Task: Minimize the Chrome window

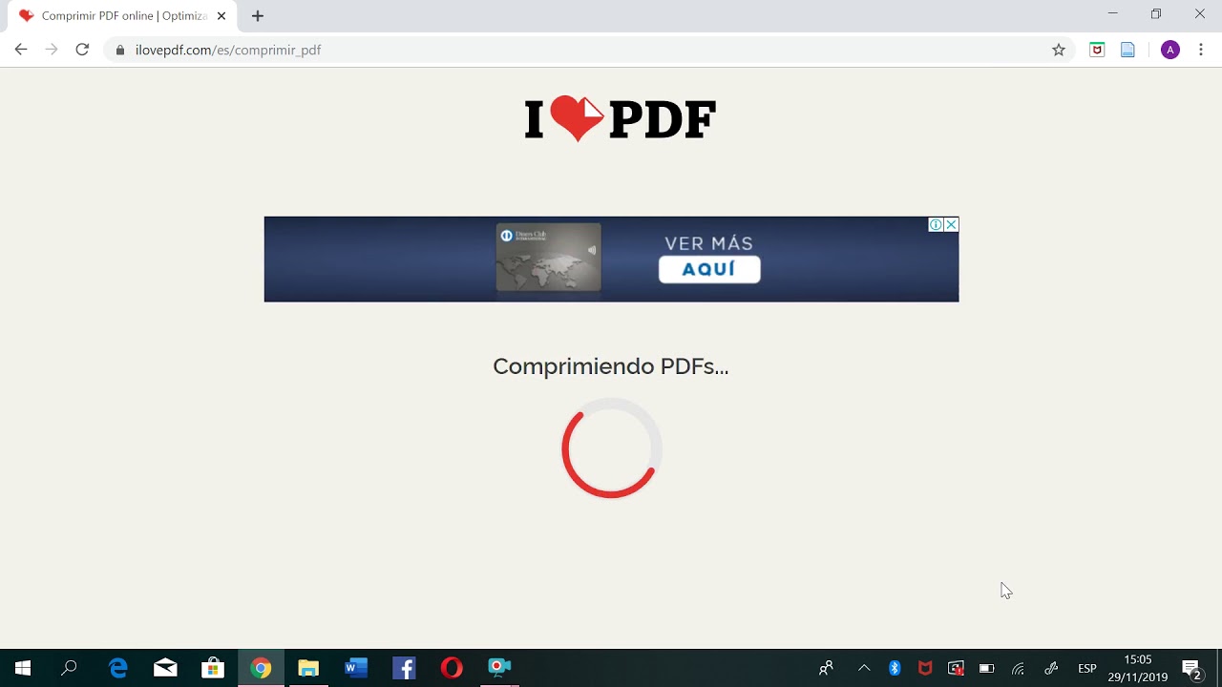Action: (x=1112, y=14)
